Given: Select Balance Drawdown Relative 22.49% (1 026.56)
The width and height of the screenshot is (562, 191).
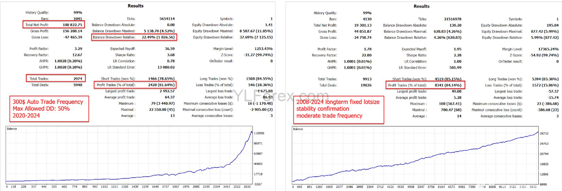Looking at the screenshot, I should tap(158, 37).
